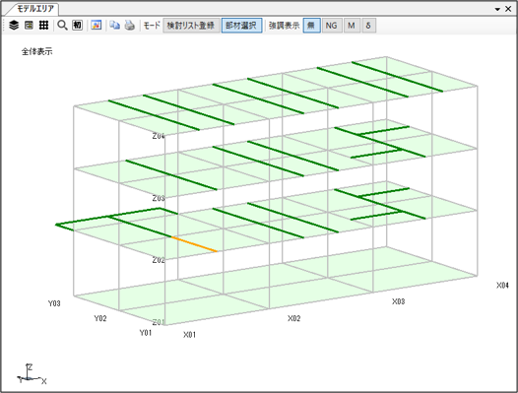
Task: Open the frame view icon
Action: [29, 26]
